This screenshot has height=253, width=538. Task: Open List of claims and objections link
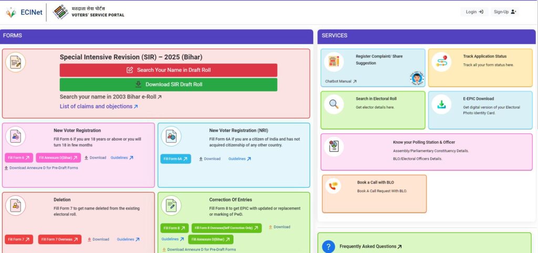pyautogui.click(x=99, y=107)
